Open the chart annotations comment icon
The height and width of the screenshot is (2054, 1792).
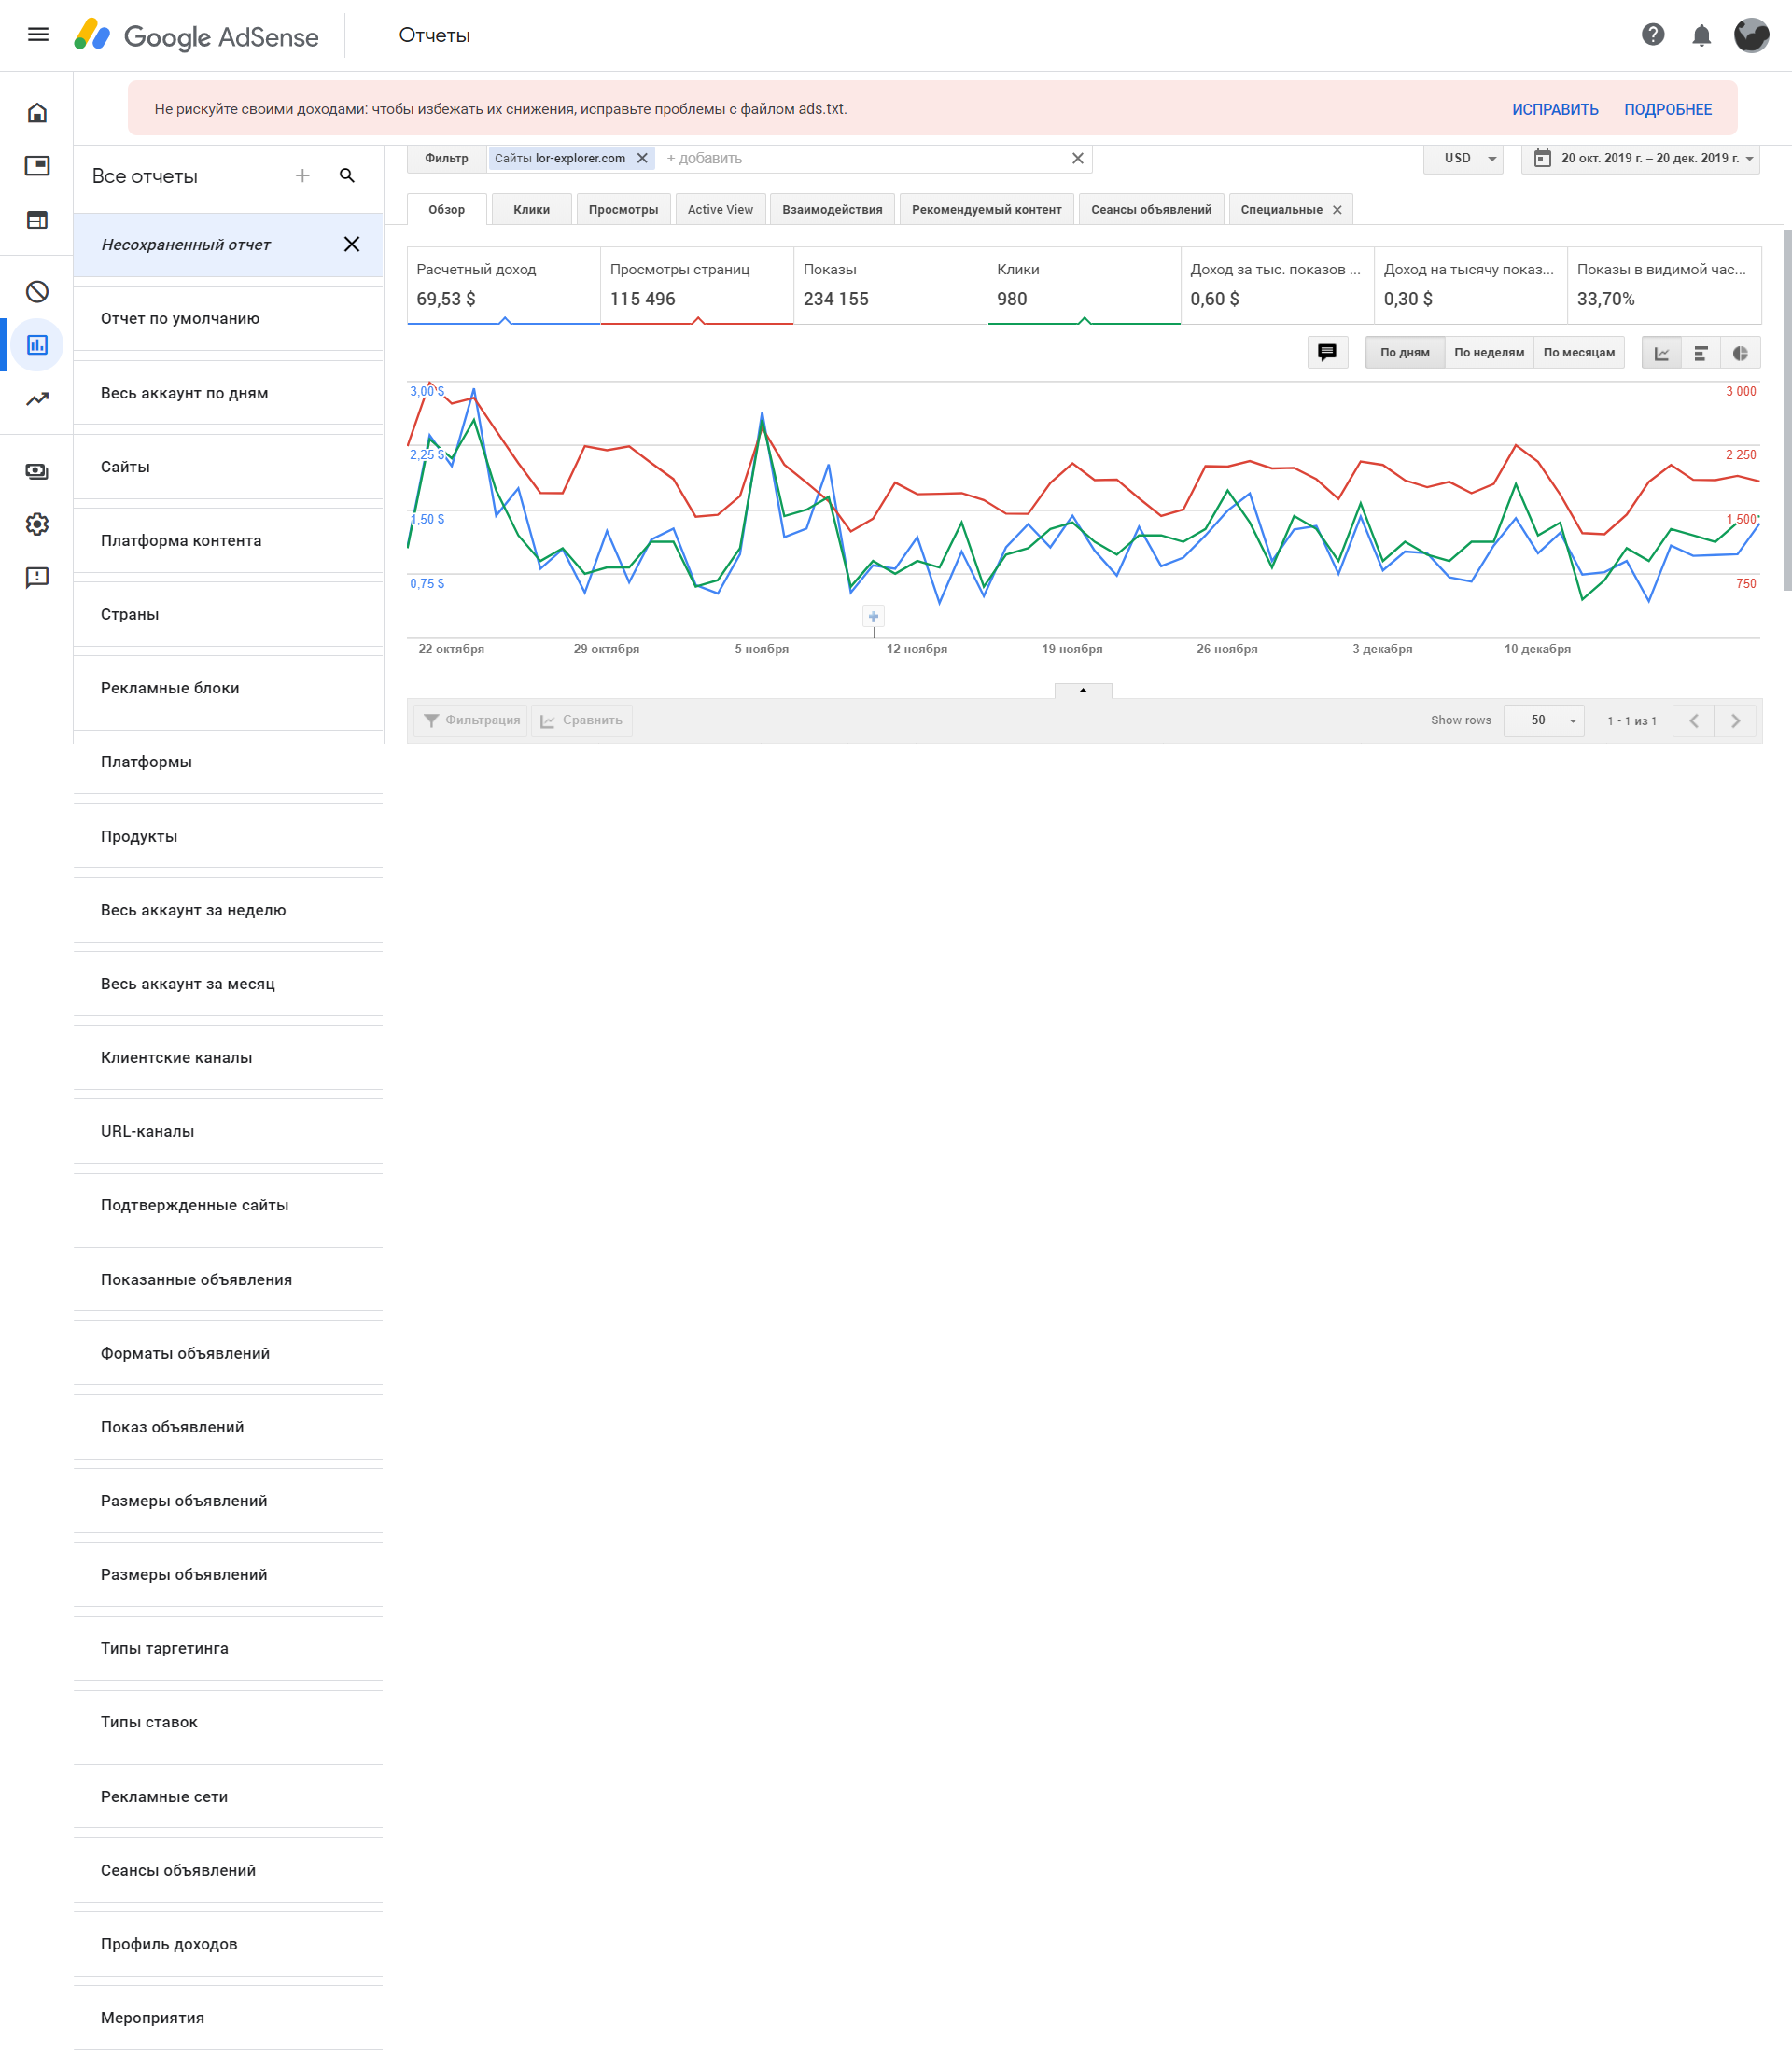pyautogui.click(x=1326, y=352)
